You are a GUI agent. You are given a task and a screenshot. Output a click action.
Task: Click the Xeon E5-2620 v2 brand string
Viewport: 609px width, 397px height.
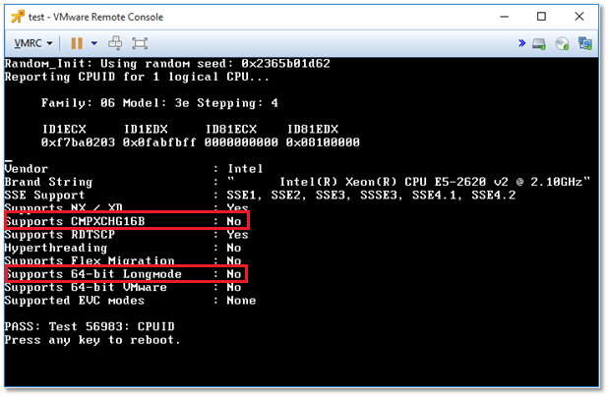[409, 182]
